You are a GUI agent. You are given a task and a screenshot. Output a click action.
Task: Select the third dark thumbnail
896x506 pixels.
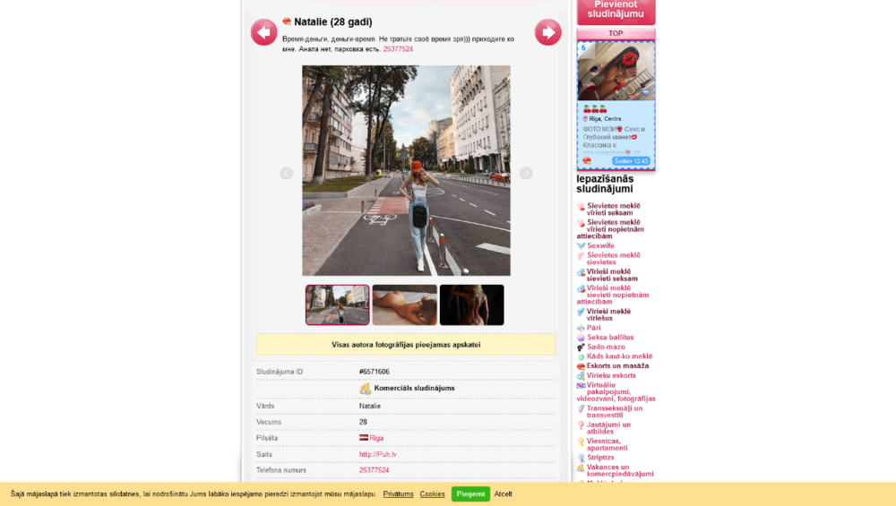[471, 305]
